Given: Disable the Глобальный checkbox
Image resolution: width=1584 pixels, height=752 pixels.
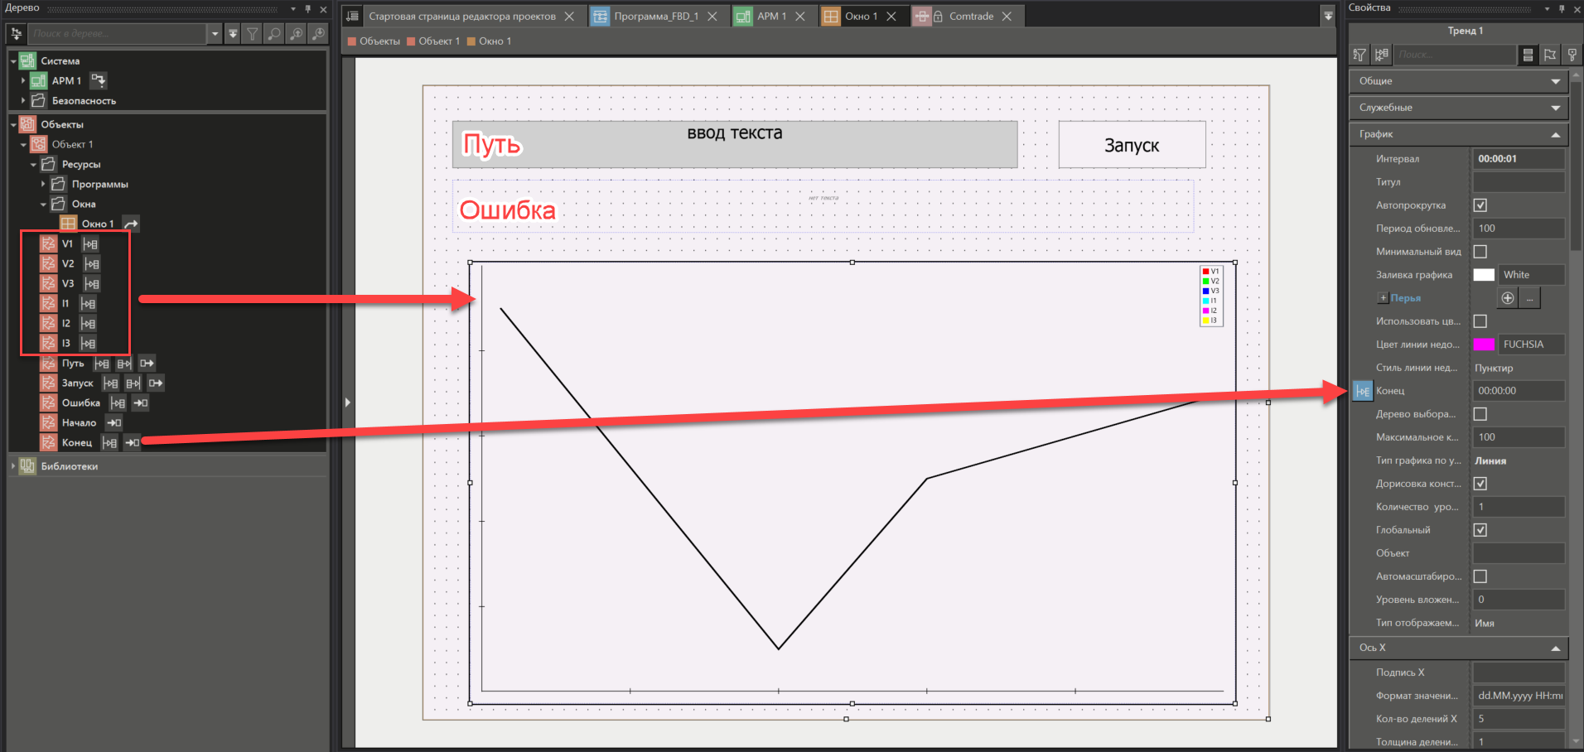Looking at the screenshot, I should click(1480, 529).
